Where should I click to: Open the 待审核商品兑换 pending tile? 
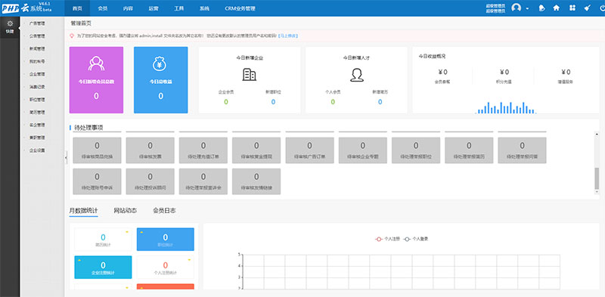[97, 150]
